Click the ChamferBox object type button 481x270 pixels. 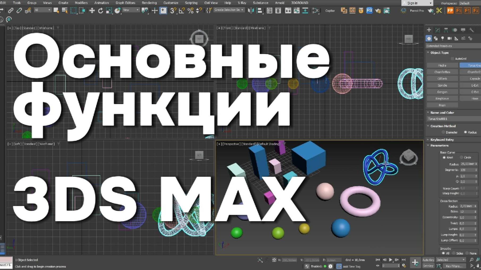click(x=442, y=72)
